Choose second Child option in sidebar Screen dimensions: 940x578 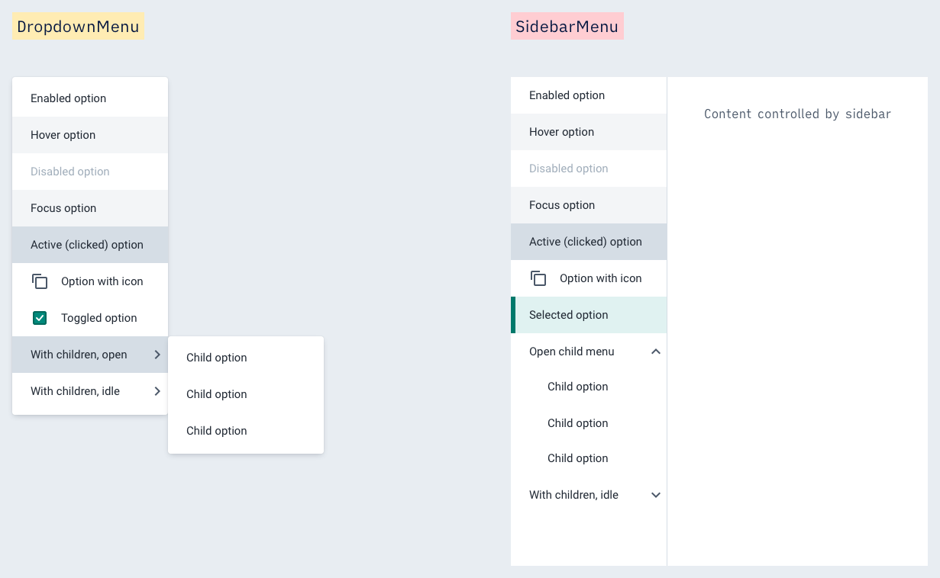(589, 423)
